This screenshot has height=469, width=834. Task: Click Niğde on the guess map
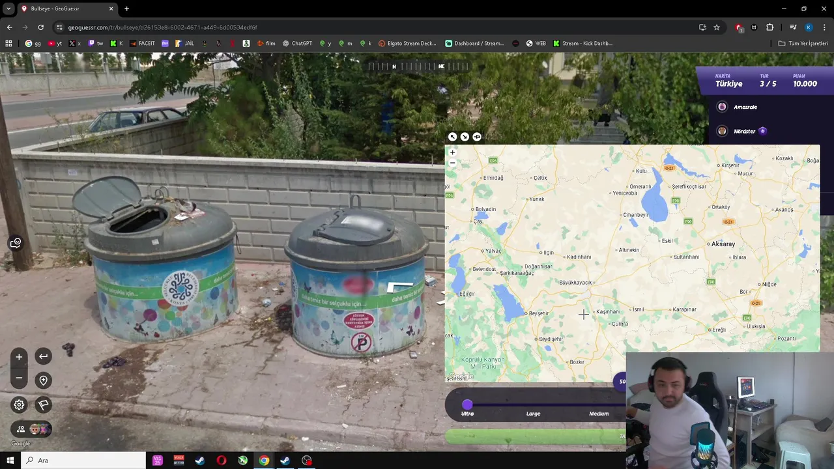click(769, 284)
